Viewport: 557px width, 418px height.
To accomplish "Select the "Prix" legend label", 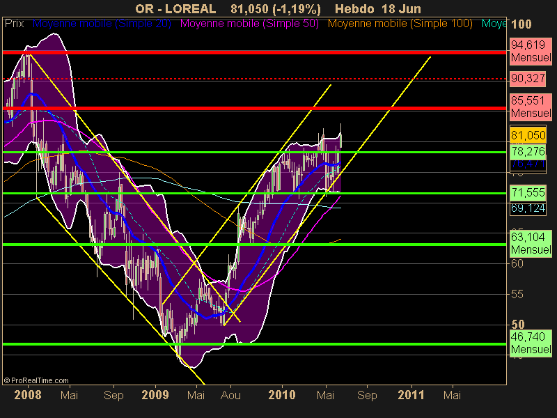I will [x=14, y=24].
